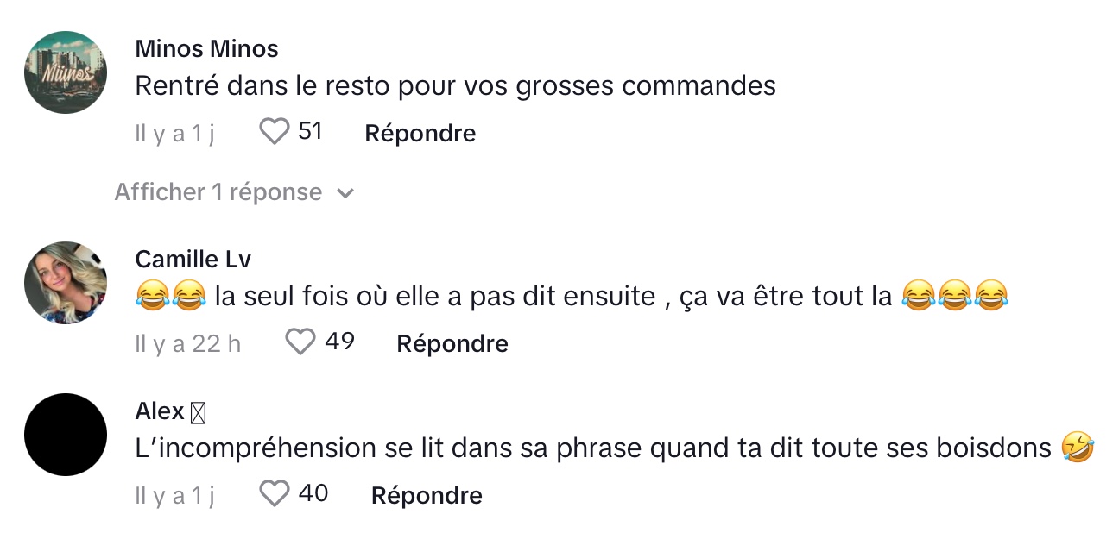The width and height of the screenshot is (1119, 533).
Task: Open Alex's black profile avatar
Action: pos(66,435)
